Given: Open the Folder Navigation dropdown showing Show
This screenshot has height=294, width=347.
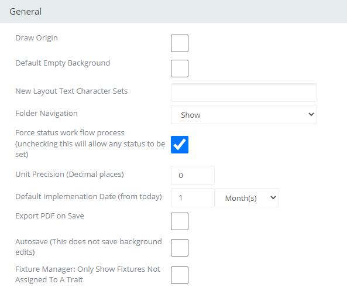Looking at the screenshot, I should 244,115.
